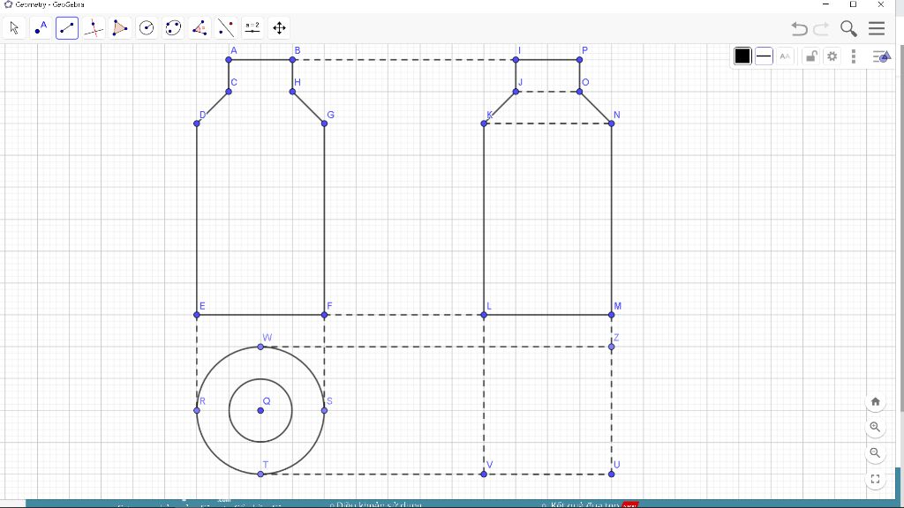Click point A on the drawing
The height and width of the screenshot is (508, 904).
[229, 59]
